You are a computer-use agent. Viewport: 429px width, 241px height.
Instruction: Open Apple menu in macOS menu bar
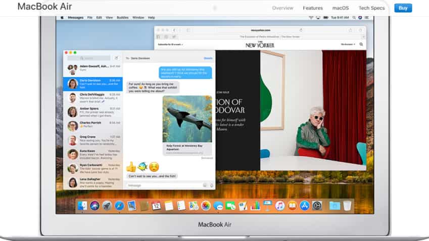[62, 18]
